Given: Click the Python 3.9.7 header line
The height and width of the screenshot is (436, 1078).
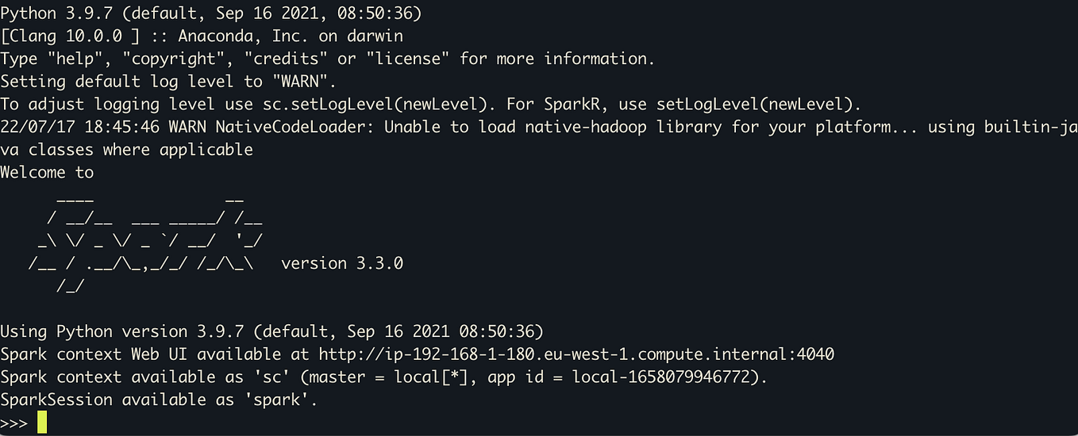Looking at the screenshot, I should point(211,13).
